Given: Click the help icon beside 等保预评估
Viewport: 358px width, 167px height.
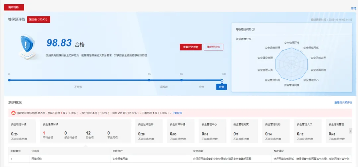Looking at the screenshot, I should [x=253, y=29].
